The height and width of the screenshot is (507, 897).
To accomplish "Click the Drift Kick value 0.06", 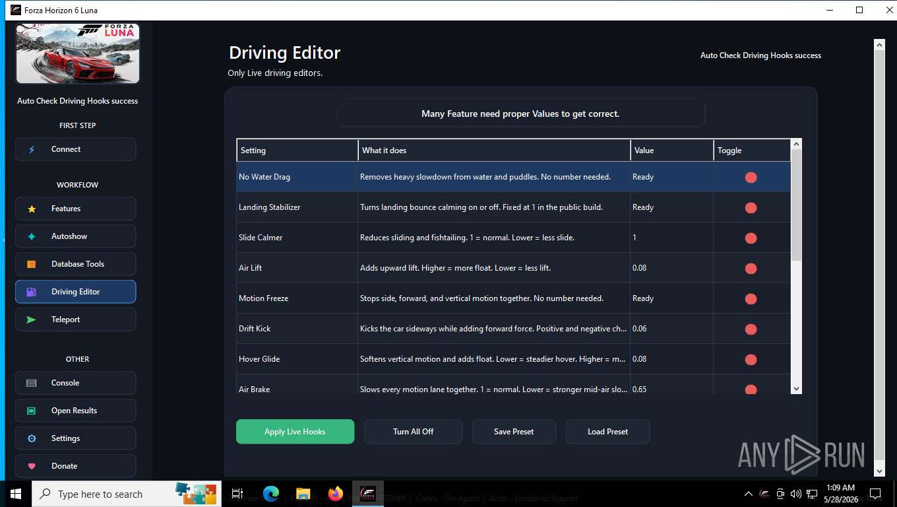I will click(x=639, y=329).
